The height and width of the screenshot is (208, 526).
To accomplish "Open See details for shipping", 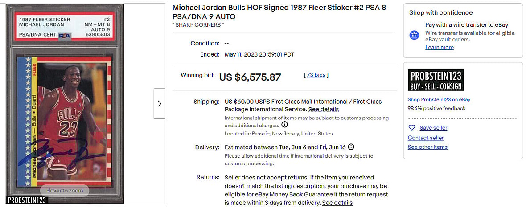I will [x=324, y=109].
